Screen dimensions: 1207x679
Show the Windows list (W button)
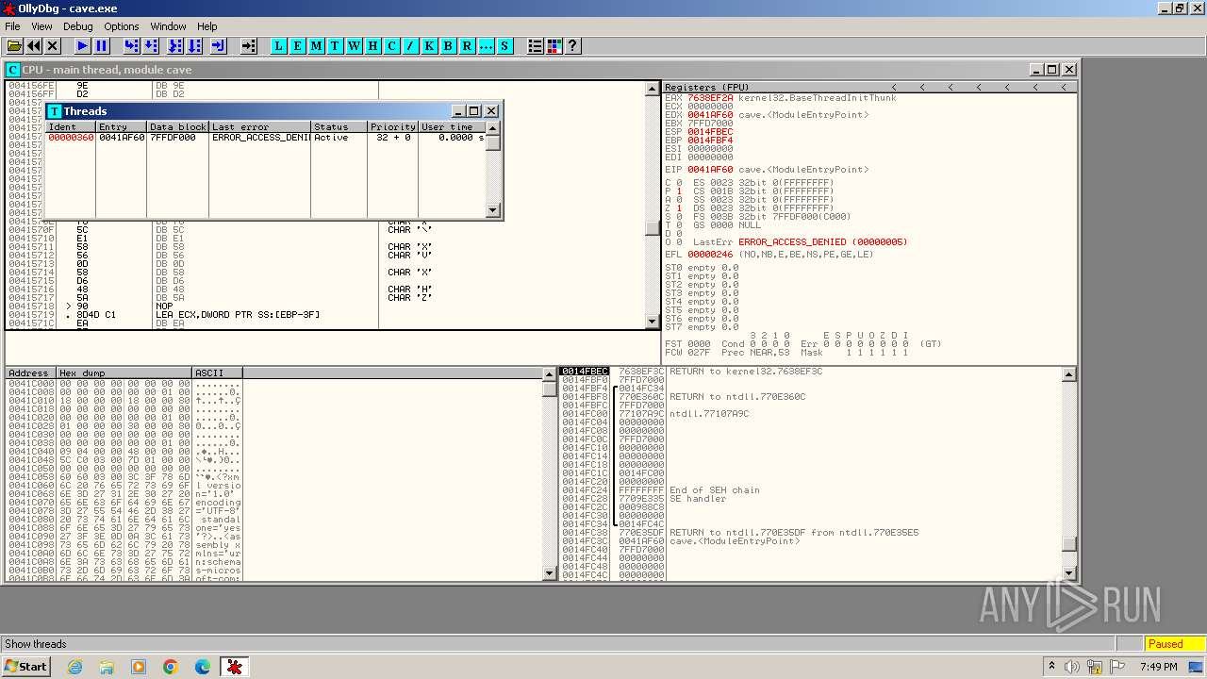(x=355, y=45)
